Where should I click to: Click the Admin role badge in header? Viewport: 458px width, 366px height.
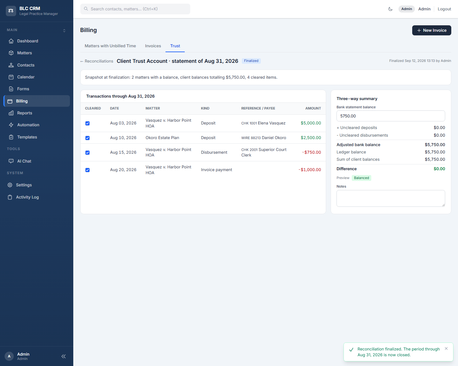coord(407,9)
